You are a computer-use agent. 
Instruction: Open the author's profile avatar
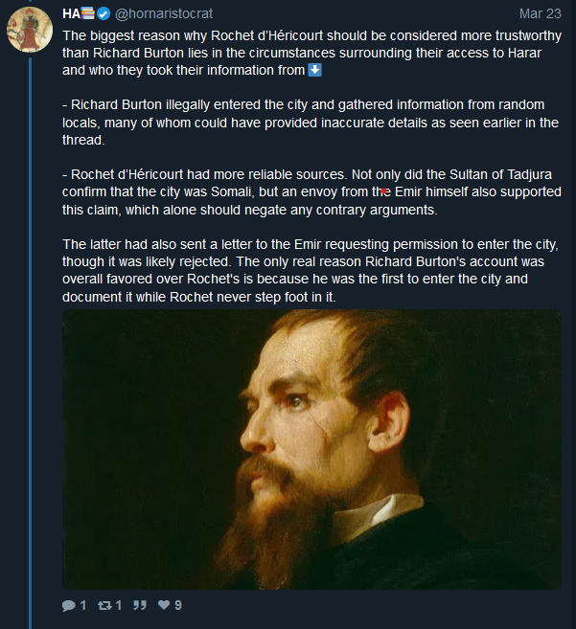coord(30,30)
